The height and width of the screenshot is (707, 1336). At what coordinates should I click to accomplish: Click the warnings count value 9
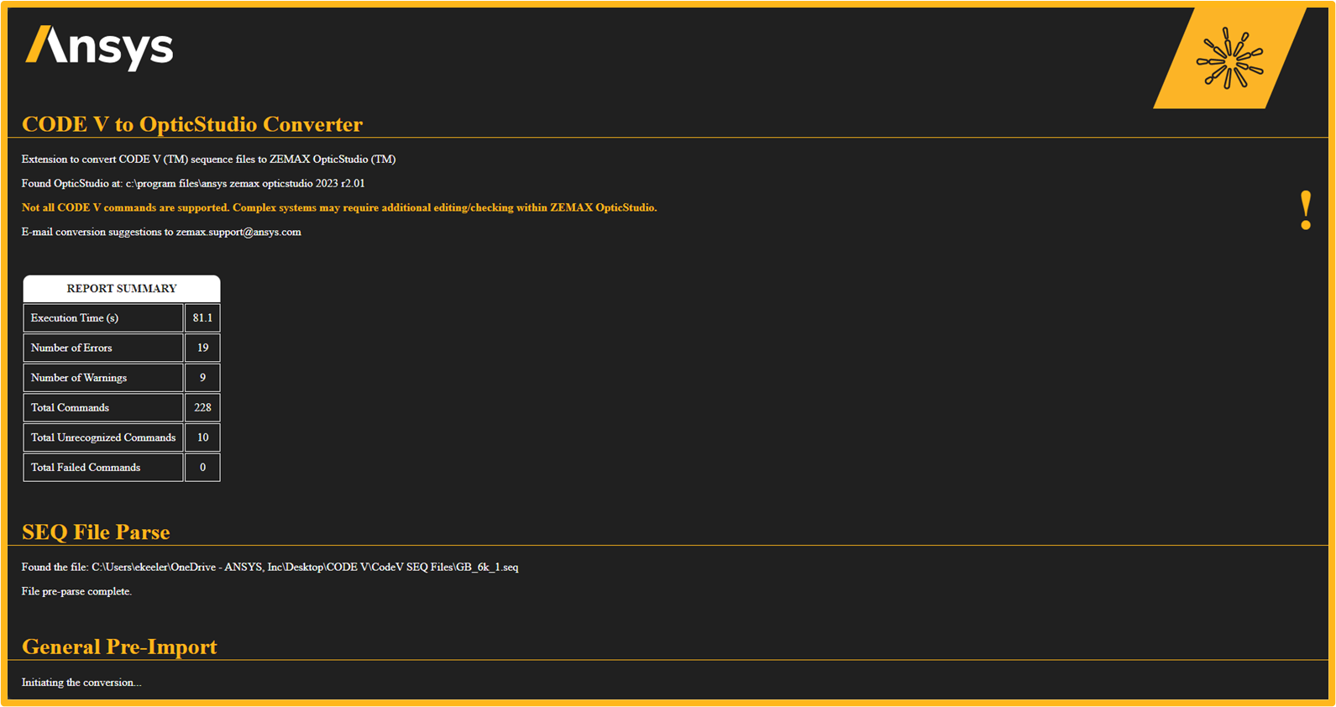click(202, 378)
